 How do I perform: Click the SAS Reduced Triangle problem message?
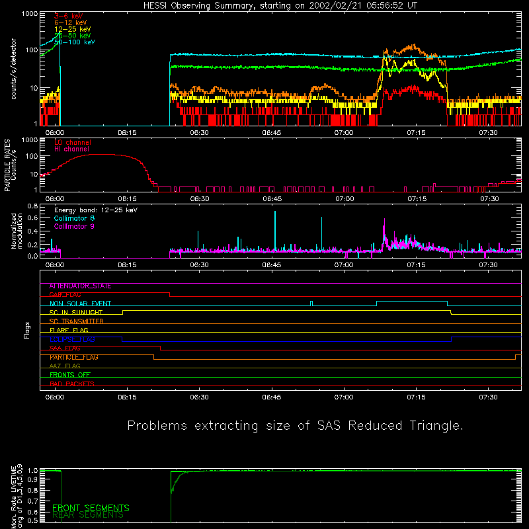(295, 425)
